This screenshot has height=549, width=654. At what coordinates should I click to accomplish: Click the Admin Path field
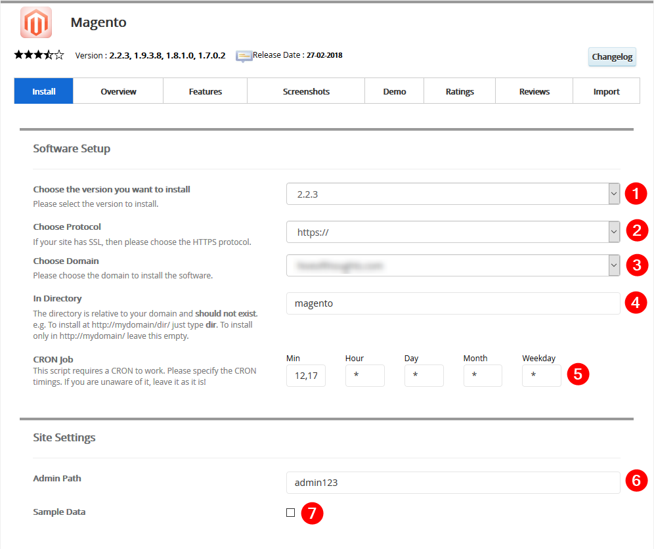(x=453, y=483)
